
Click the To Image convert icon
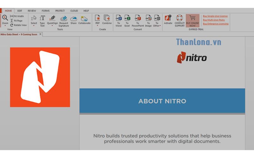click(x=148, y=20)
